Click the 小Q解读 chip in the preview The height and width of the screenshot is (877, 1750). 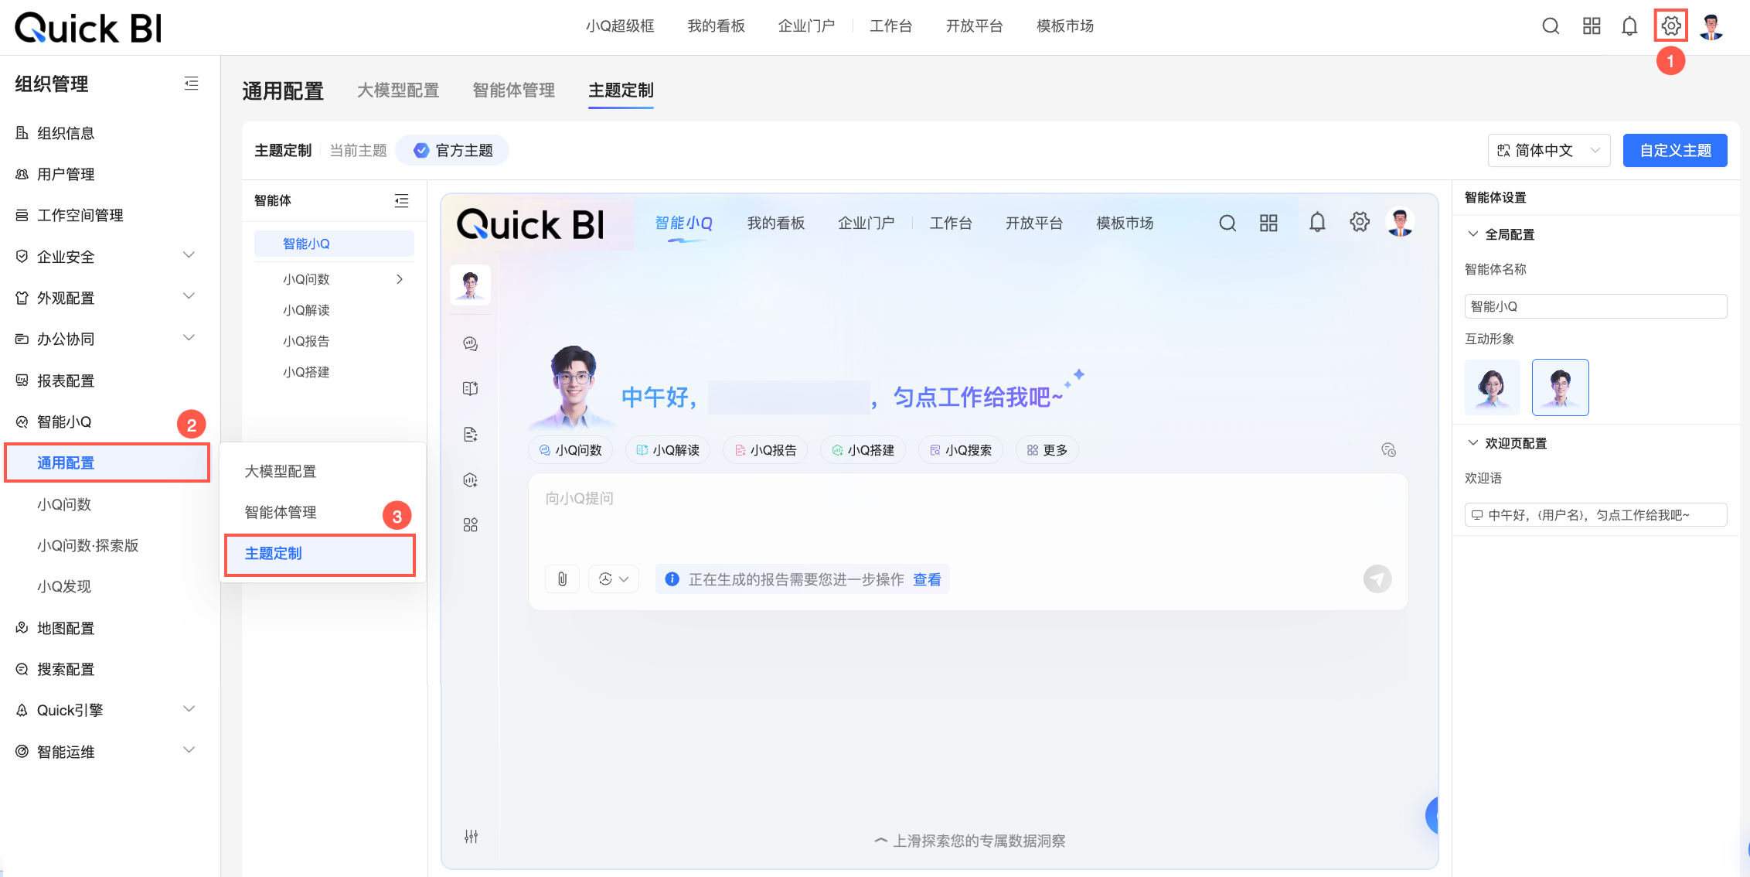click(x=668, y=450)
